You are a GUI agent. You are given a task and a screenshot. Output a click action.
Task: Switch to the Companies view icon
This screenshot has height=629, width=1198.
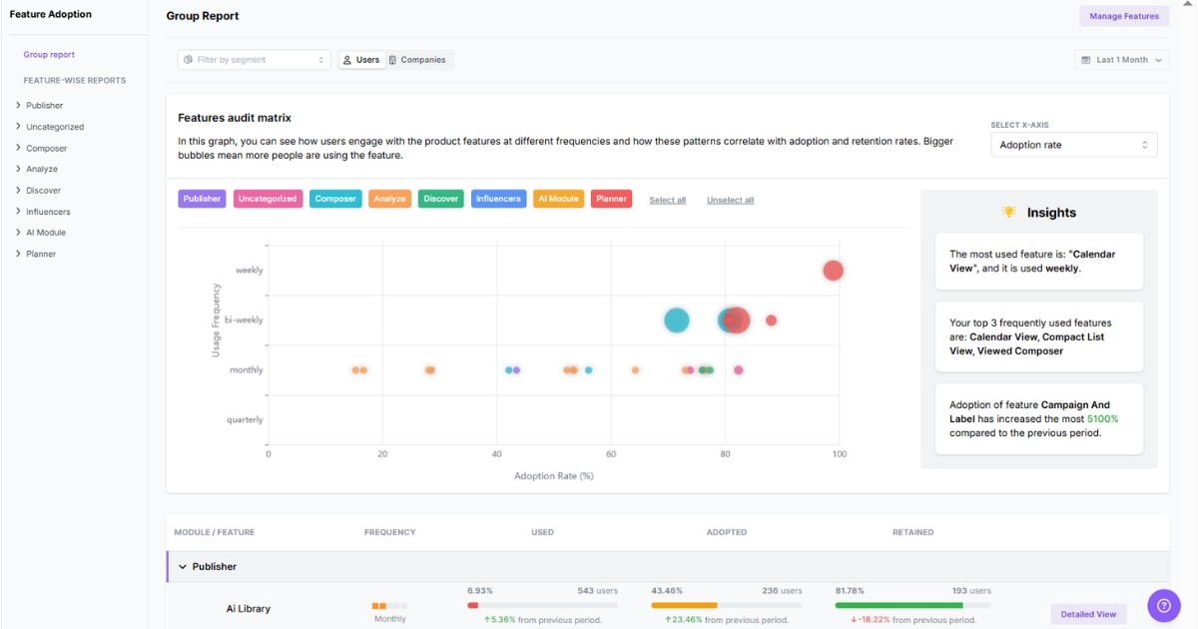pyautogui.click(x=393, y=60)
